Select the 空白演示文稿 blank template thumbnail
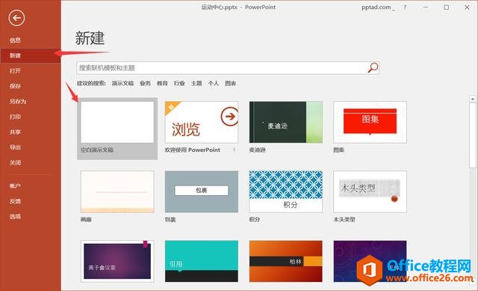Screen dimensions: 478x291 point(117,122)
